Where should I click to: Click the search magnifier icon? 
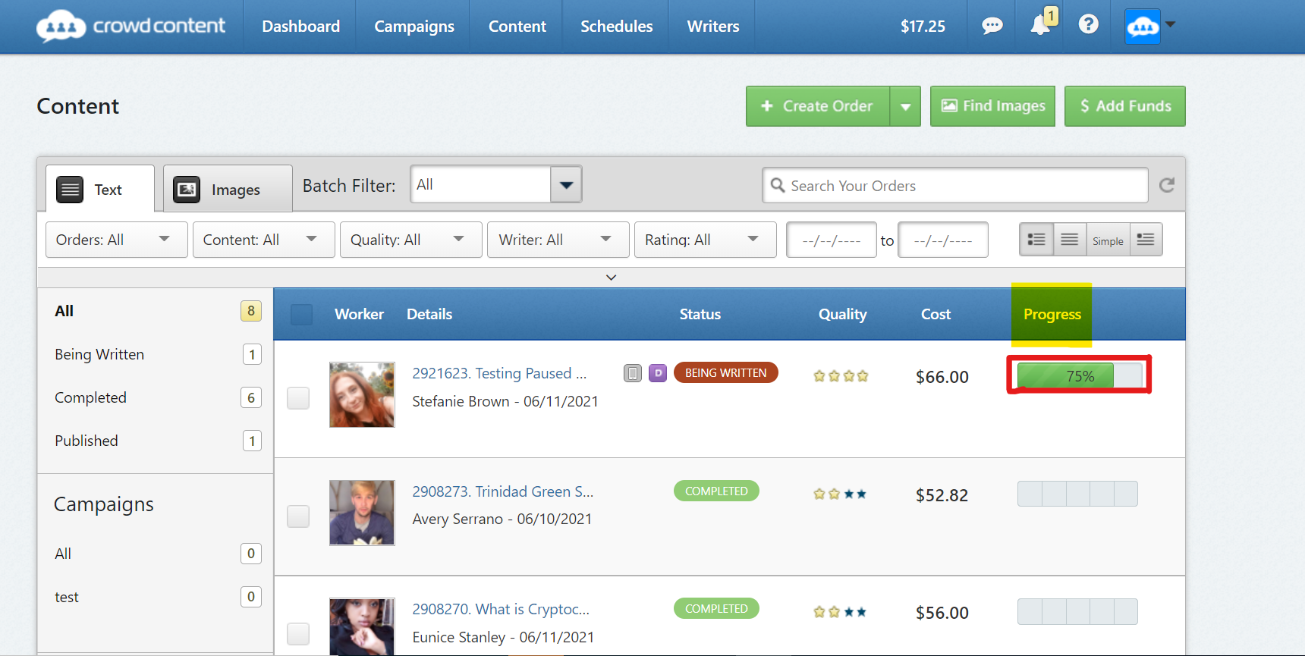pyautogui.click(x=778, y=185)
